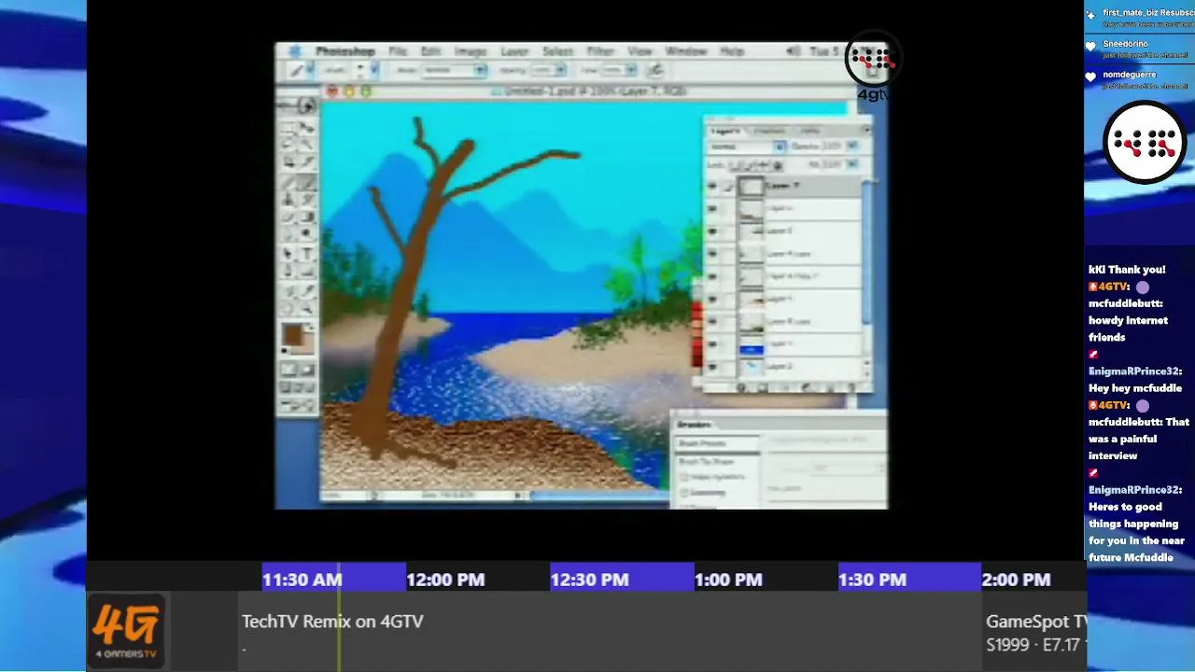Toggle the Scattering checkbox in Brushes panel

(x=684, y=493)
